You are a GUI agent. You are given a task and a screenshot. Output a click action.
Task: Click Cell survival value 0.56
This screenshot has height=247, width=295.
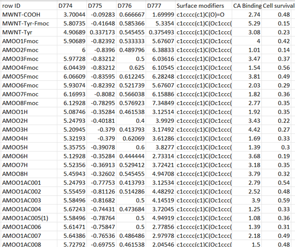pos(276,67)
